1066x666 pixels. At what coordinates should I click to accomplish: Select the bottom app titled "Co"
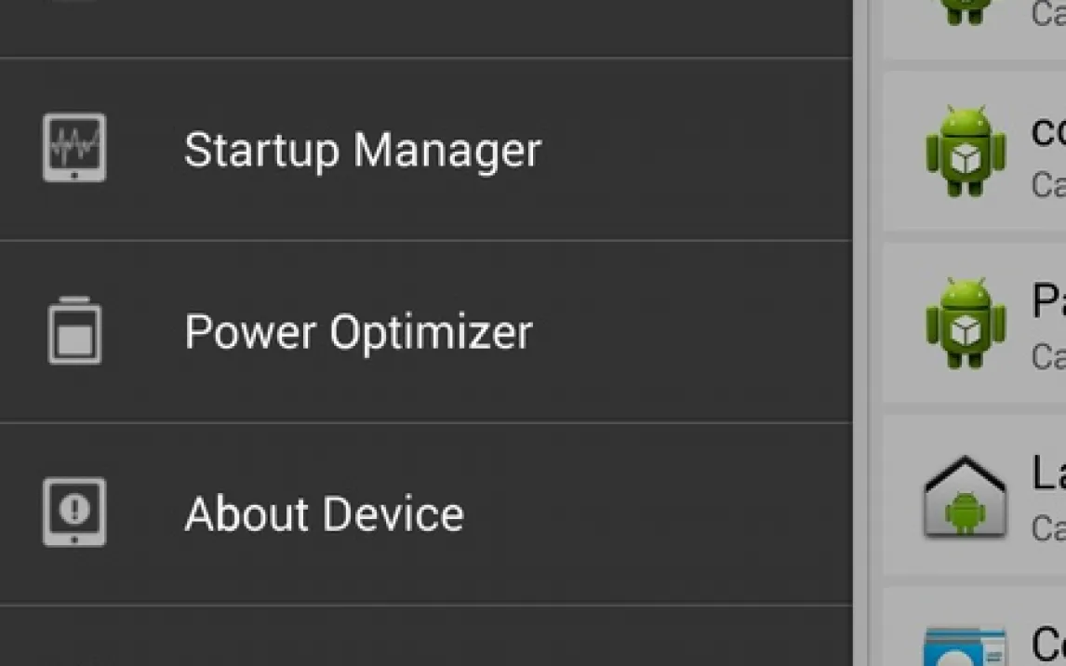point(1048,644)
